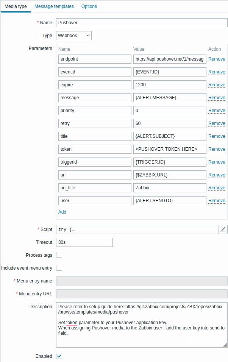Screen dimensions: 228x362
Task: Remove the message parameter
Action: pyautogui.click(x=217, y=98)
